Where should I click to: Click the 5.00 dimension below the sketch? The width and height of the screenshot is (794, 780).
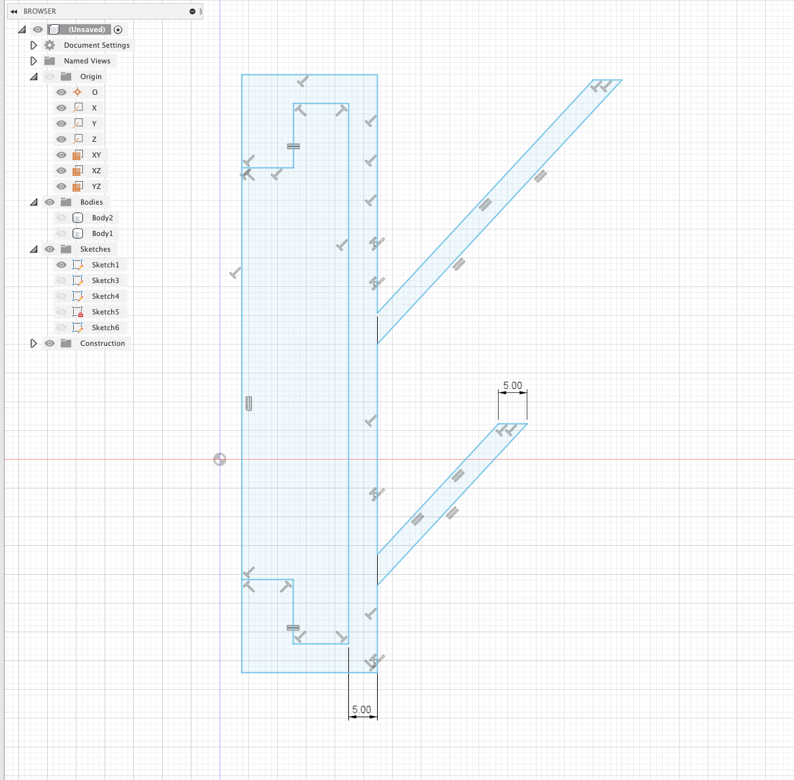362,709
